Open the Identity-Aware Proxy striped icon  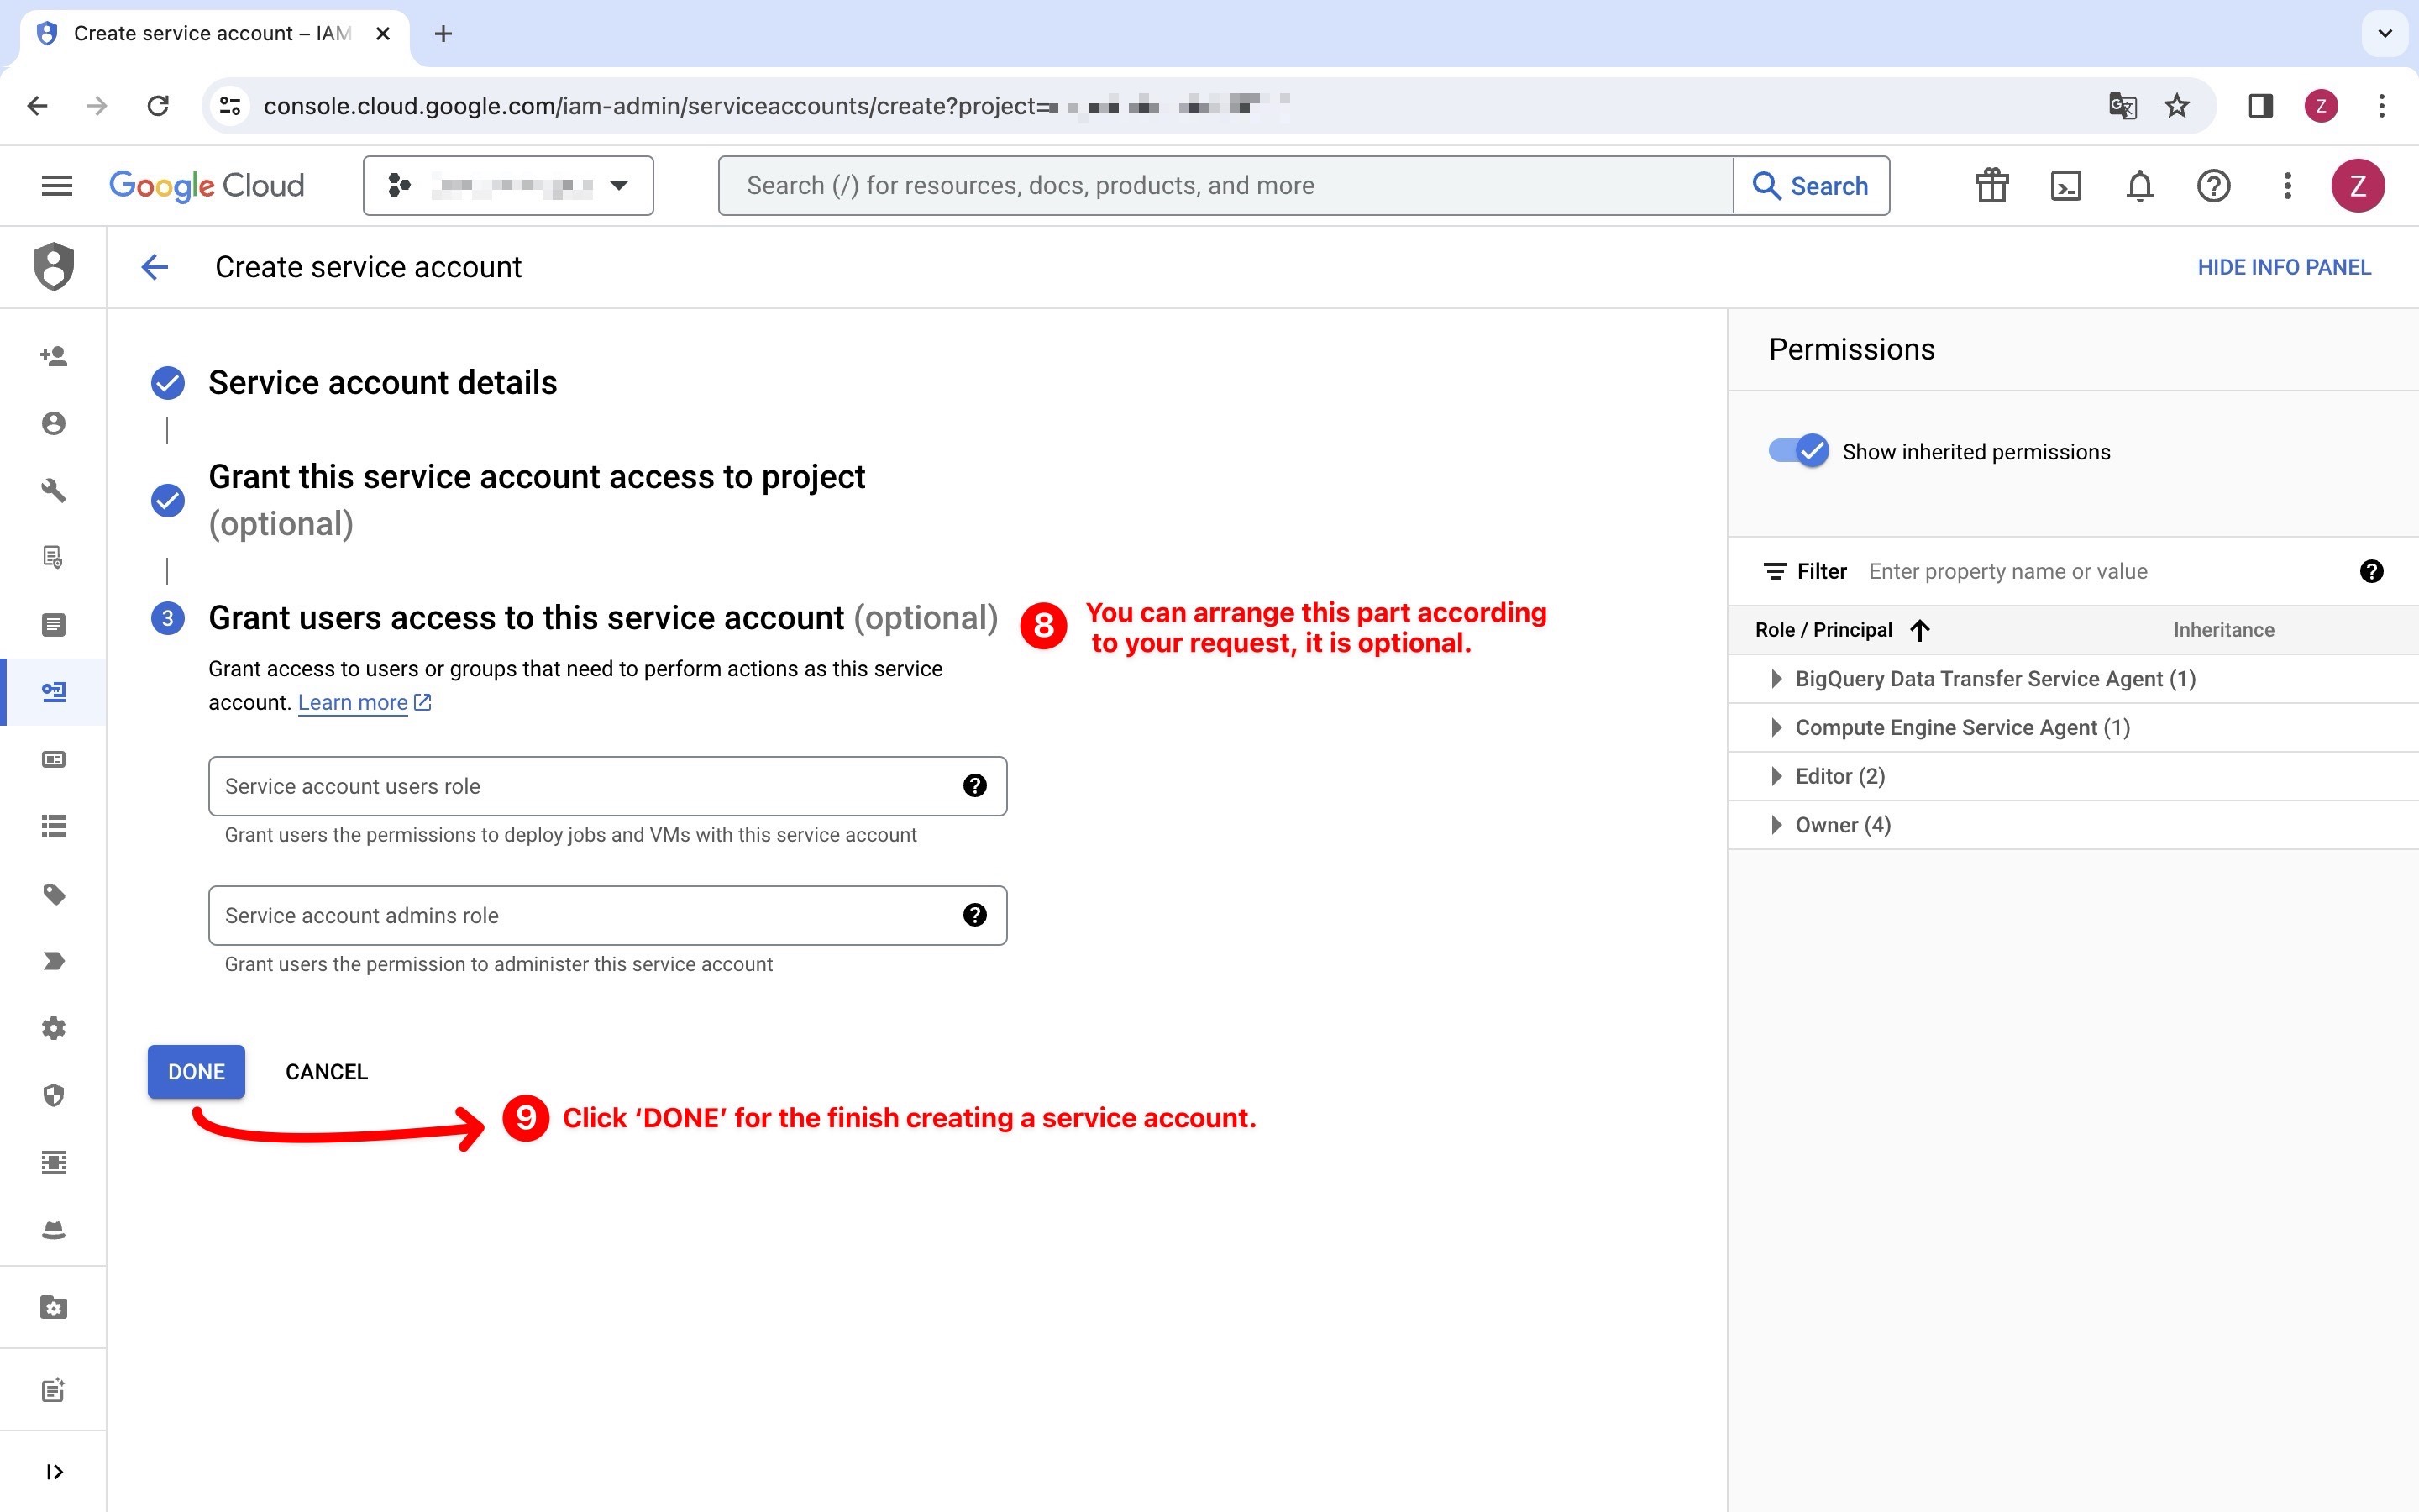click(x=53, y=1162)
